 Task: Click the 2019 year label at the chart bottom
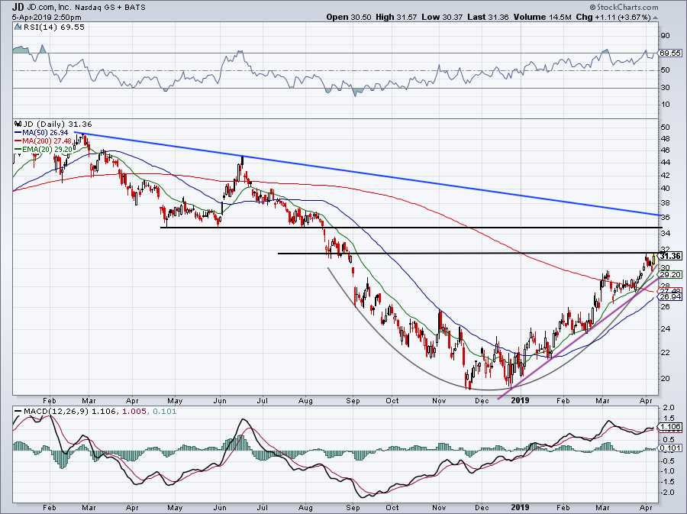(520, 507)
